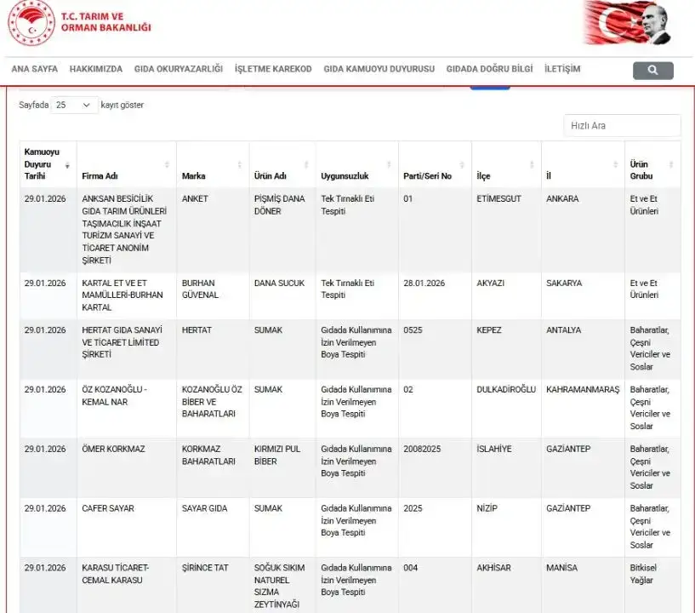Open GIDA OKURYAZARLIĞI menu
695x613 pixels.
click(x=179, y=69)
